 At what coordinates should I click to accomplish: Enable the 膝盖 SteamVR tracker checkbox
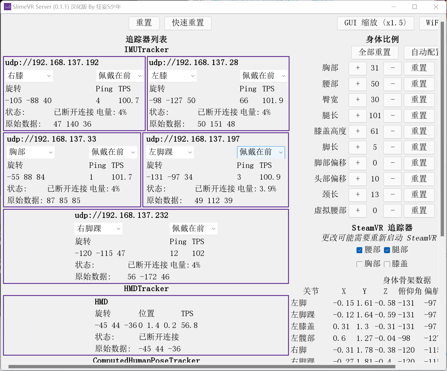387,264
